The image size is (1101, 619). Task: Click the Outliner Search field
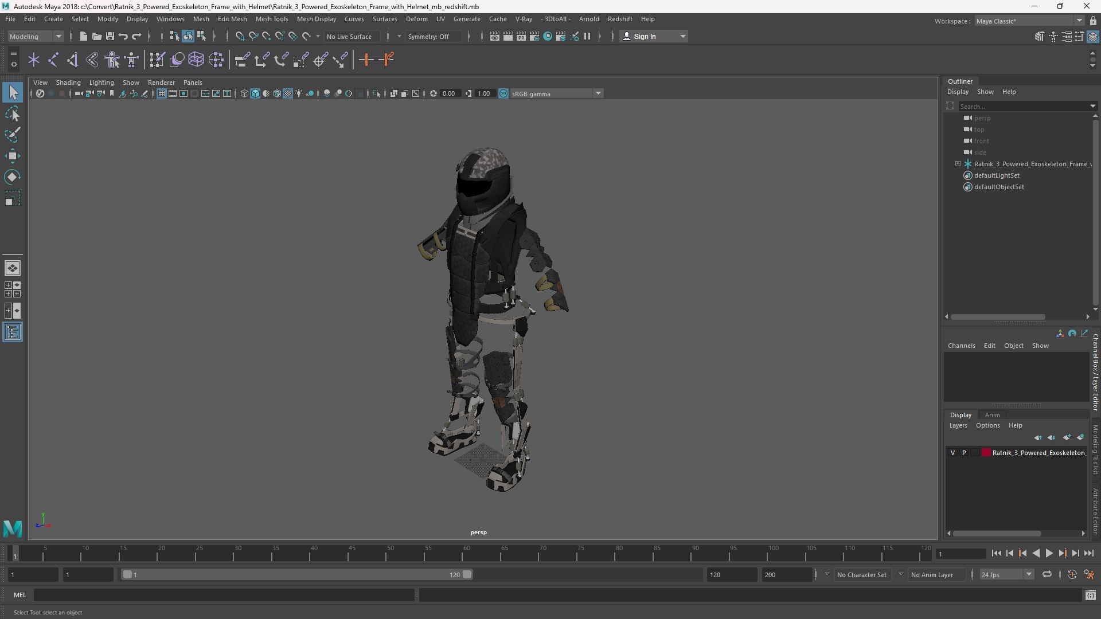[x=1024, y=106]
